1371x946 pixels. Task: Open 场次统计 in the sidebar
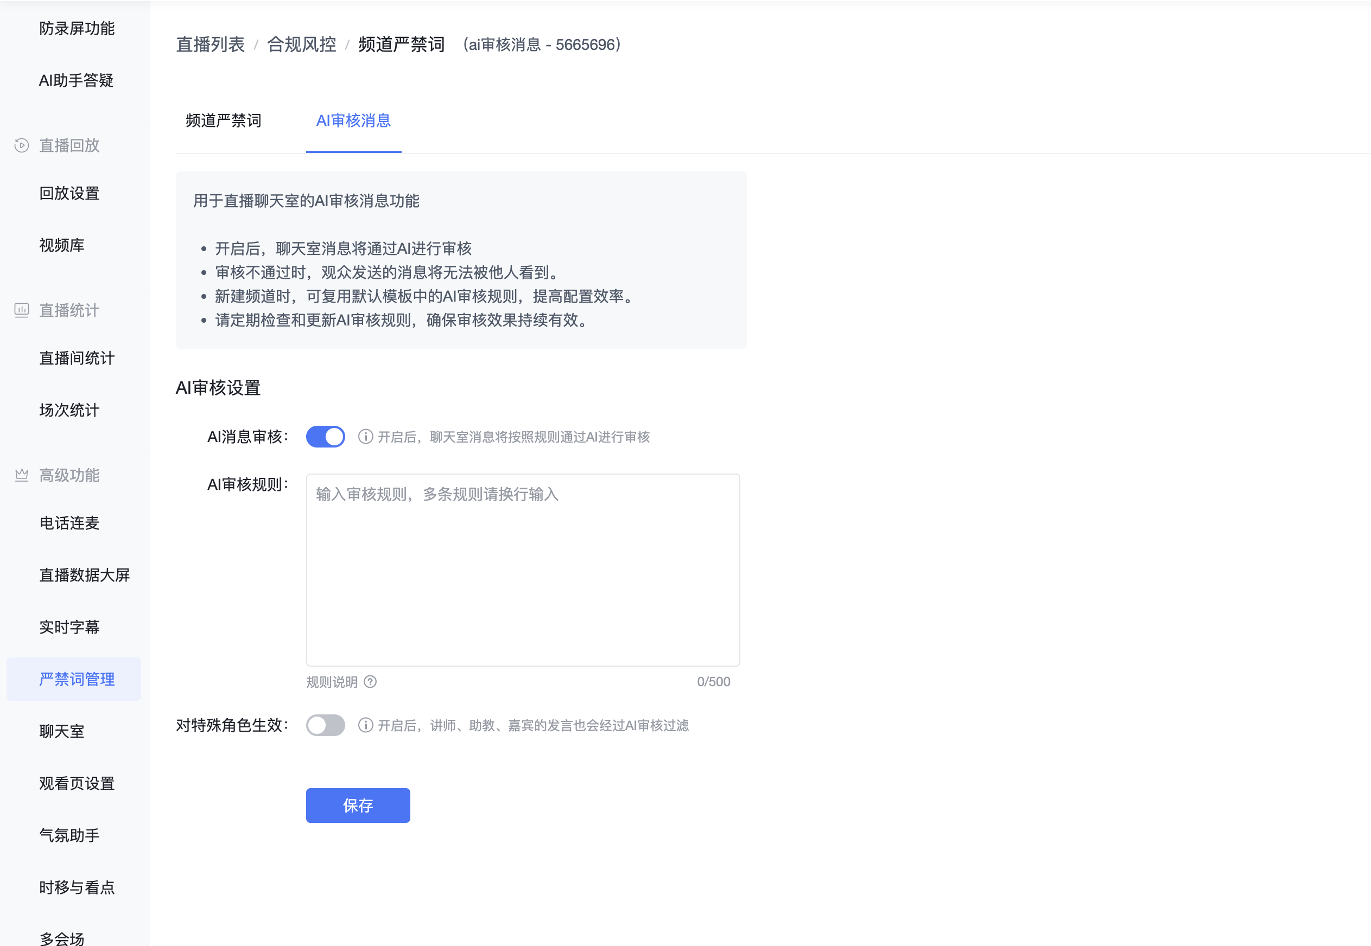(x=69, y=410)
